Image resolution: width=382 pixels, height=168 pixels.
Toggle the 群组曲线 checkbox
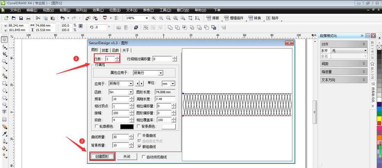[140, 146]
